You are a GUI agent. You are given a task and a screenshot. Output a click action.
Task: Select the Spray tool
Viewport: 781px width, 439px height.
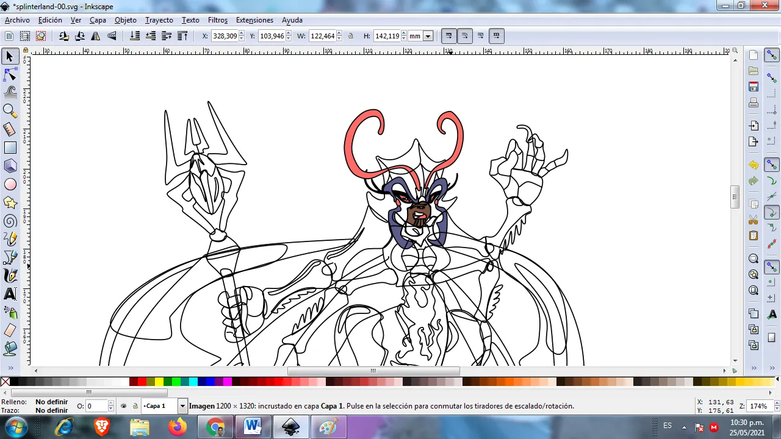click(10, 312)
